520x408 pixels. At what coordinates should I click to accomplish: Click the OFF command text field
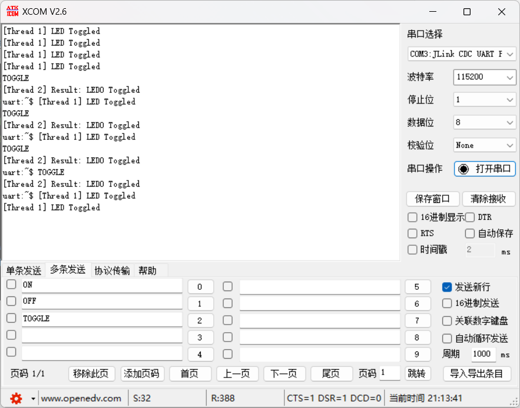(102, 302)
